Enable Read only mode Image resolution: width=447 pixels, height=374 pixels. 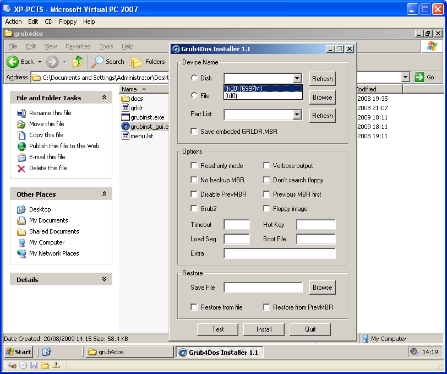tap(194, 165)
